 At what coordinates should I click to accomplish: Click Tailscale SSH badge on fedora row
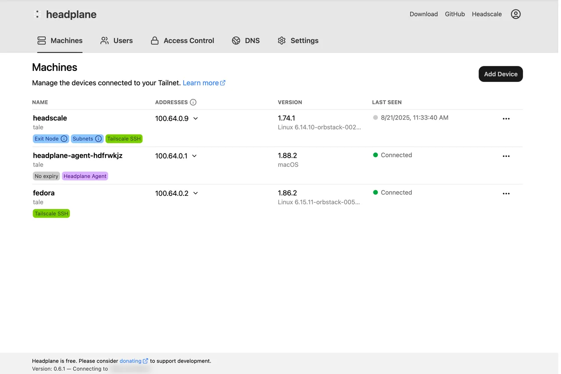[51, 214]
